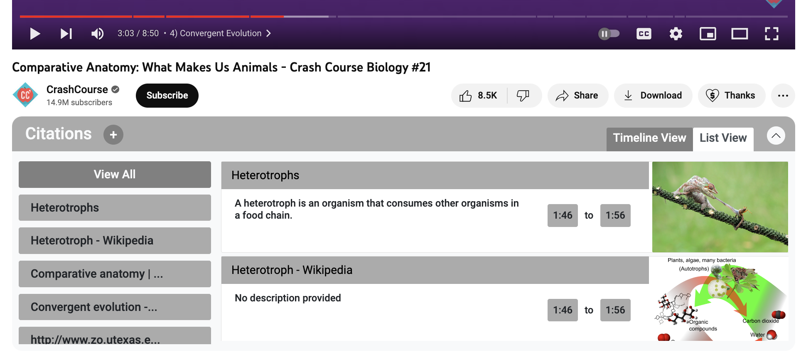Expand the Convergent Evolution chapter chevron

pos(268,33)
